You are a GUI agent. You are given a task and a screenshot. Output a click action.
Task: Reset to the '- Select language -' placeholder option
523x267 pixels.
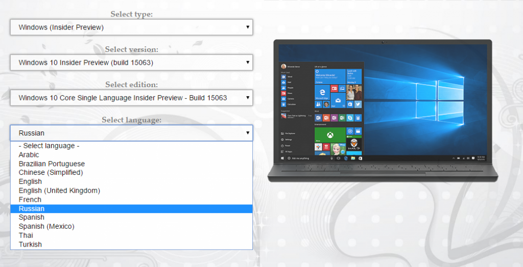(49, 146)
